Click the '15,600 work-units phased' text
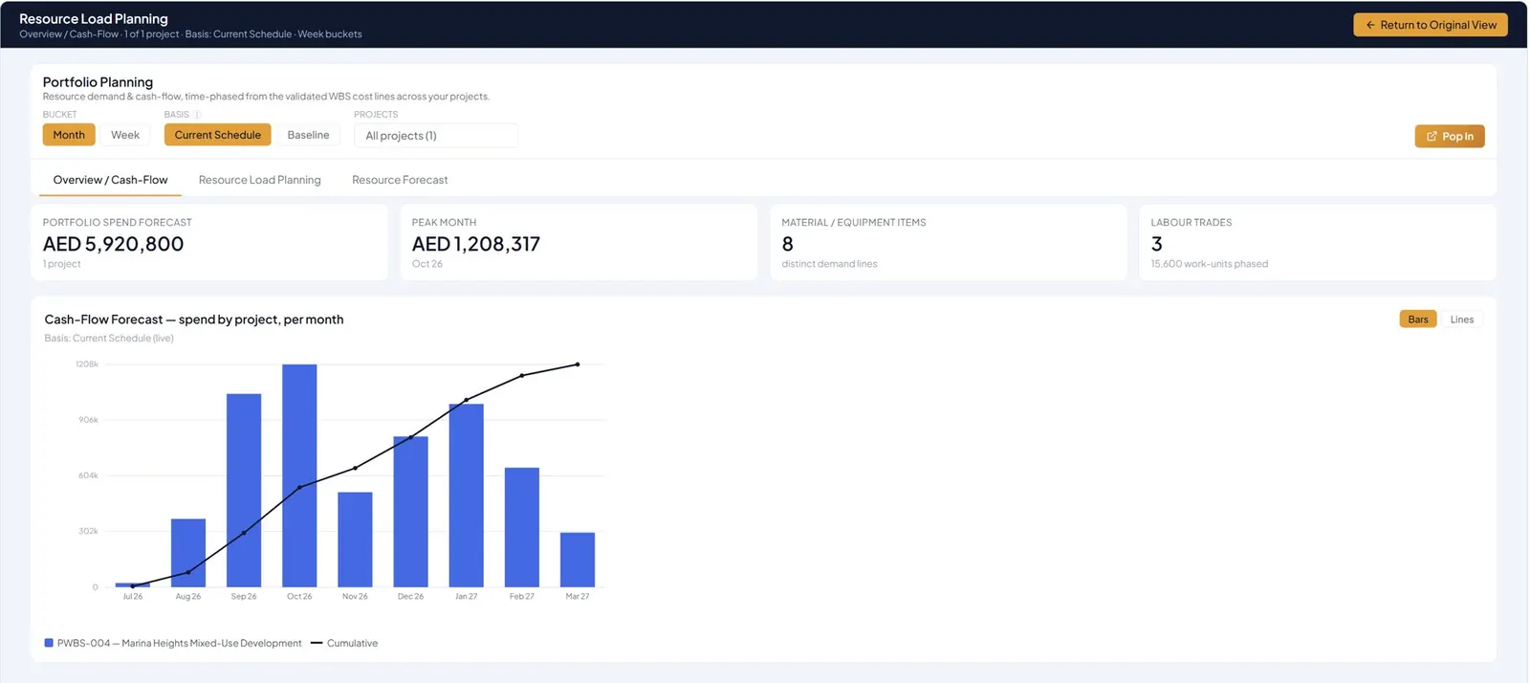Viewport: 1530px width, 683px height. tap(1210, 264)
